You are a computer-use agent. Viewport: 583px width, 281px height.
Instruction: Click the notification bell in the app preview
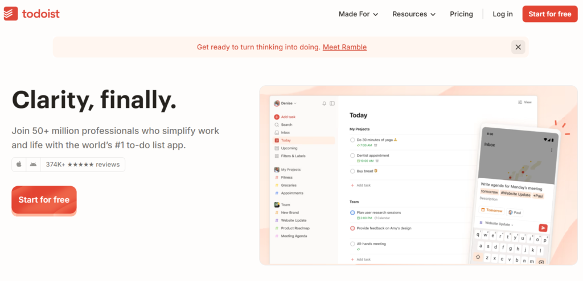coord(324,103)
